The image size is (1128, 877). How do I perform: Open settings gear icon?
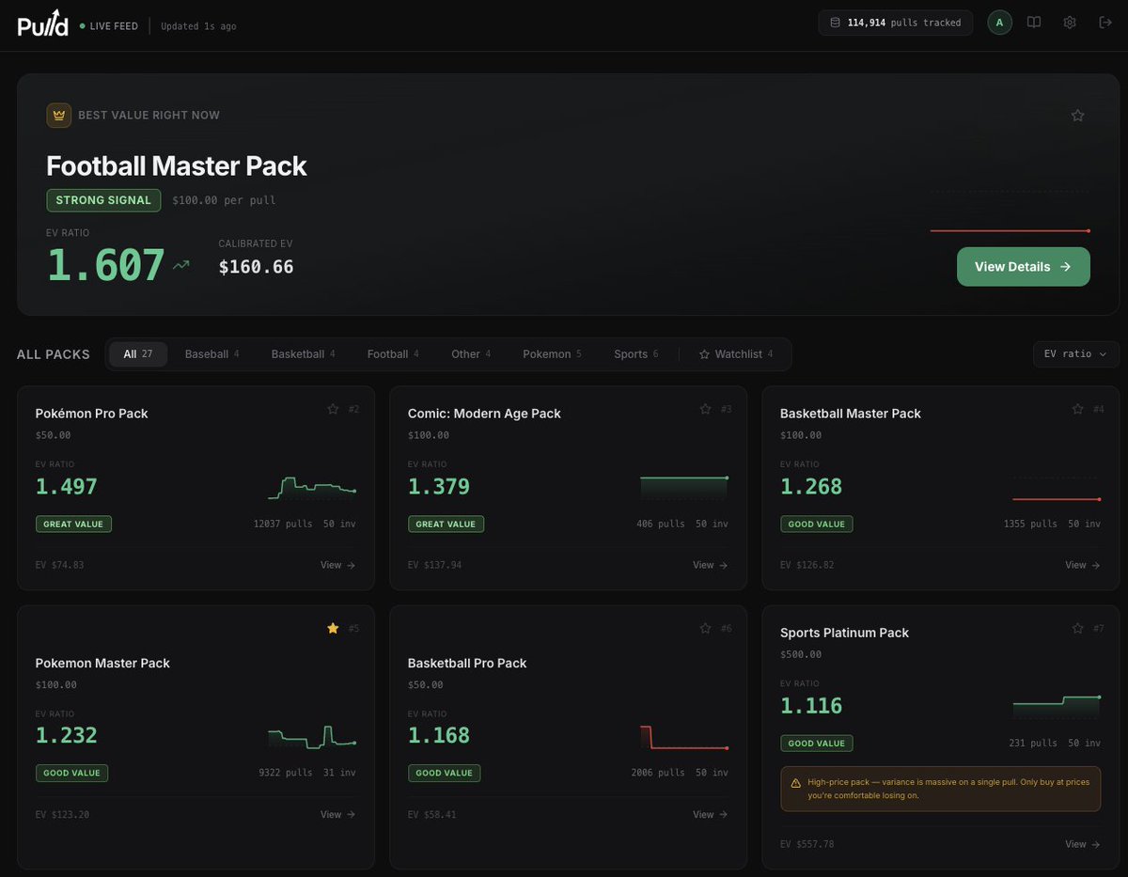pos(1070,23)
